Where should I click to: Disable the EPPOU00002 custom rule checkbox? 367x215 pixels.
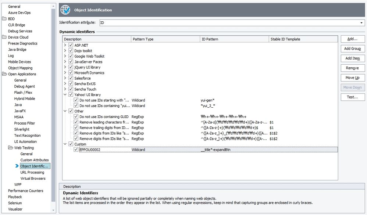click(x=76, y=150)
